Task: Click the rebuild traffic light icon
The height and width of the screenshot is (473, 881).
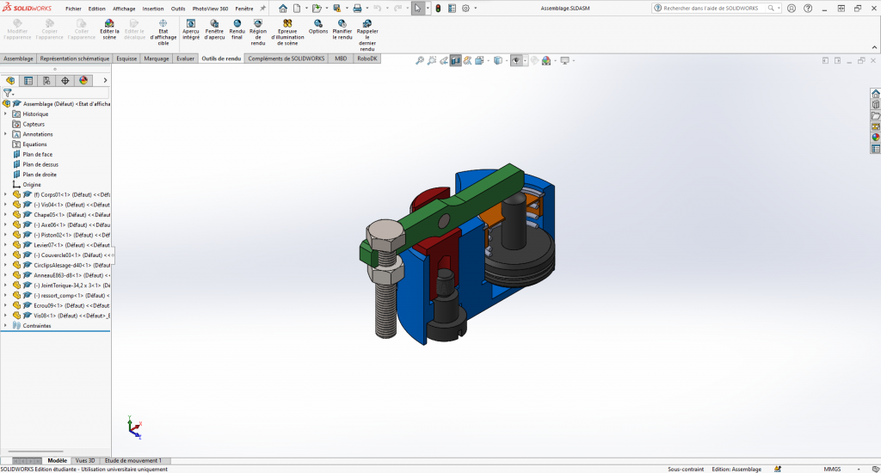Action: point(437,8)
